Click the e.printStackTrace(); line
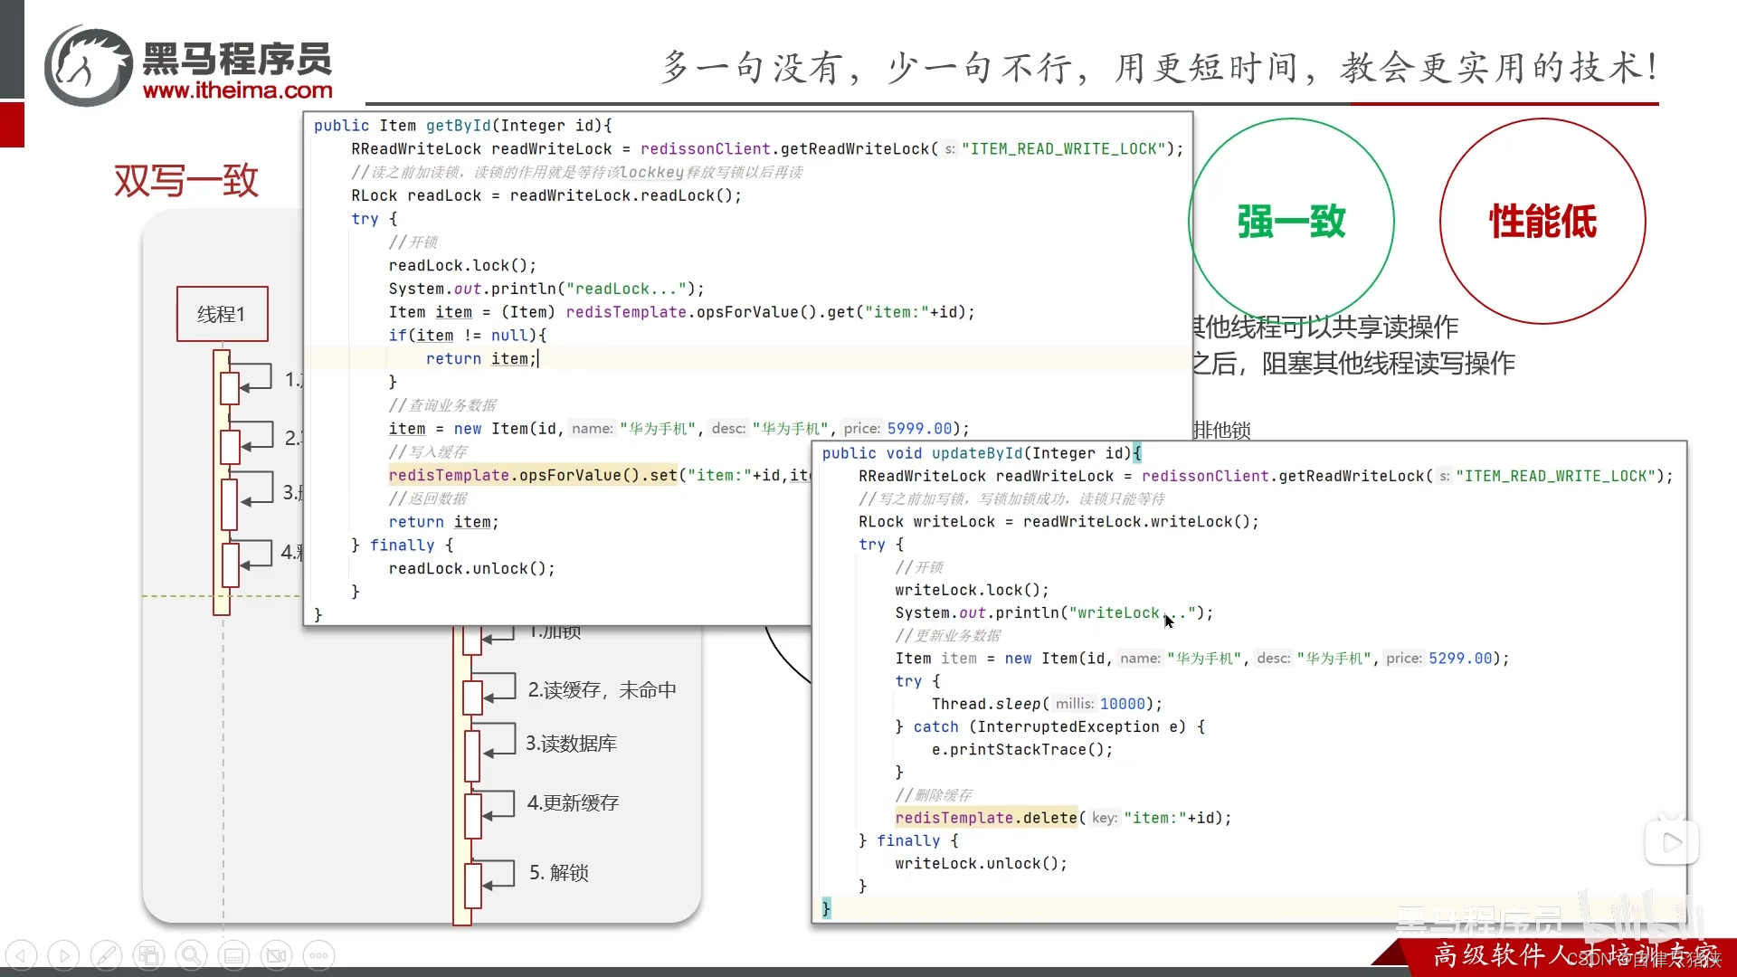 pos(1022,749)
